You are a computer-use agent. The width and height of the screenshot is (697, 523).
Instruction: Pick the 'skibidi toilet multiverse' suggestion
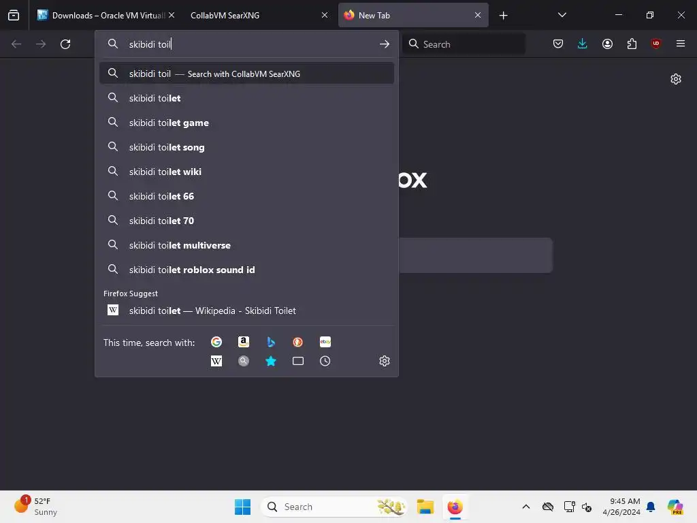(246, 244)
